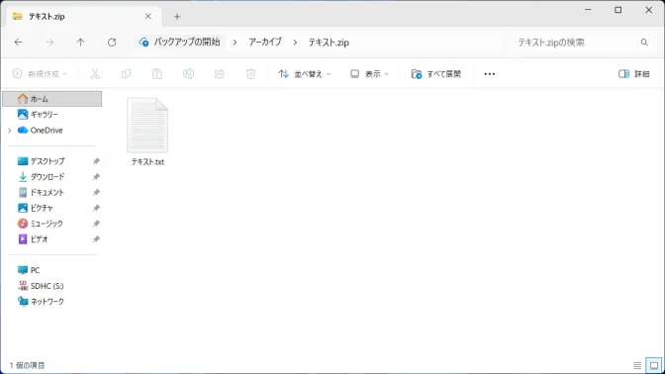
Task: Expand breadcrumb chevron after アーカイブ
Action: click(x=295, y=43)
